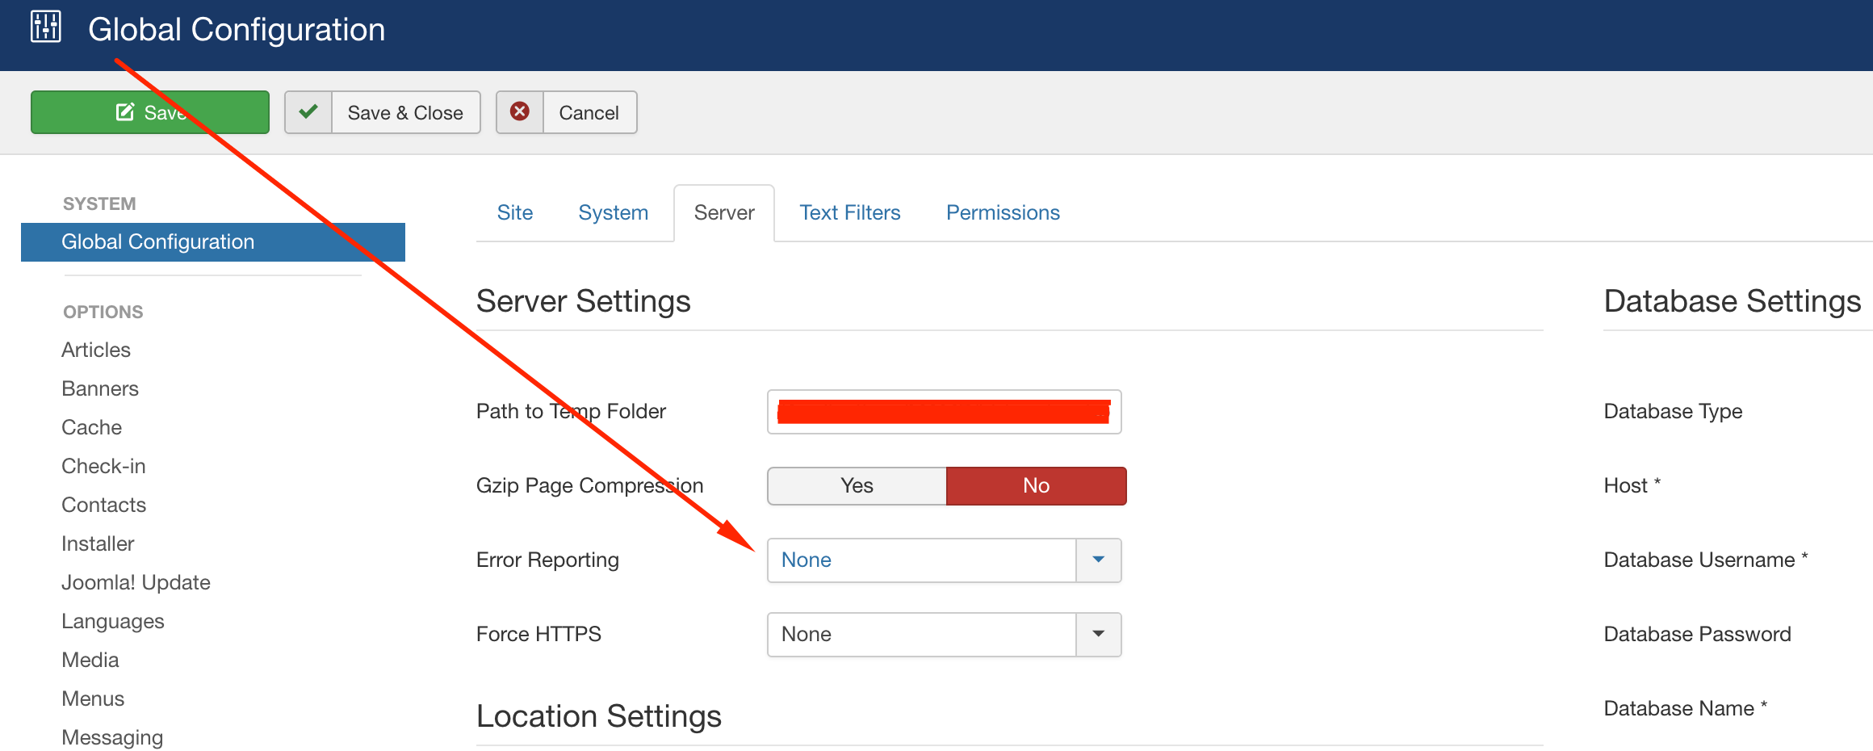Open Joomla! Update options
The height and width of the screenshot is (751, 1873).
(136, 582)
